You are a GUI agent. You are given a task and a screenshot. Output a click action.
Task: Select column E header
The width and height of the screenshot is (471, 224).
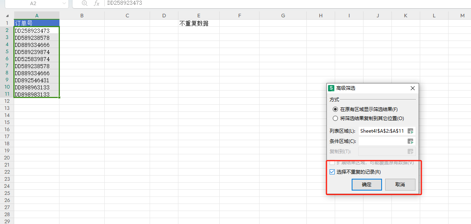(x=199, y=16)
